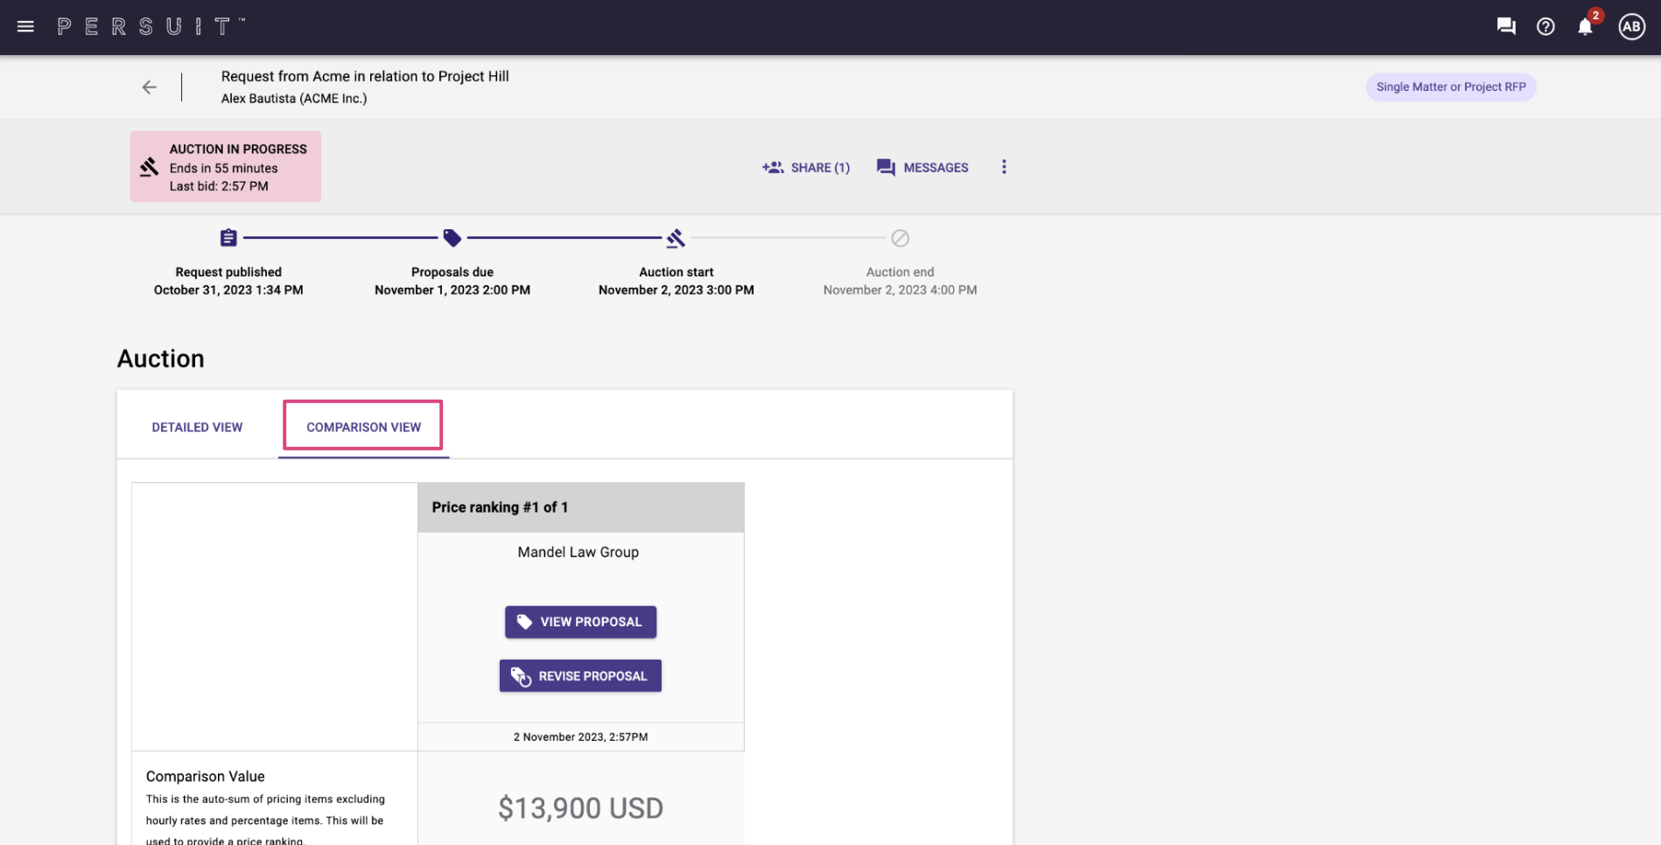Image resolution: width=1661 pixels, height=845 pixels.
Task: Click 'November 2, 2023 3:00 PM' date
Action: [x=676, y=290]
